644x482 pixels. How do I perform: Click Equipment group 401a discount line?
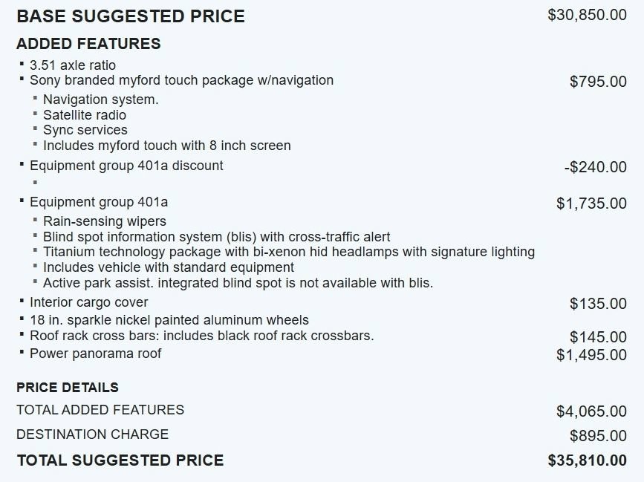(x=126, y=166)
